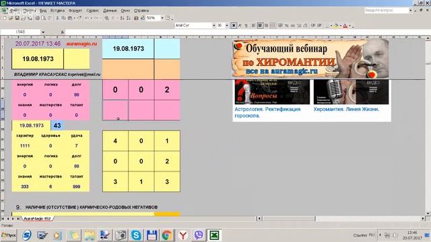The width and height of the screenshot is (431, 242).
Task: Click the Undo arrow icon
Action: 87,18
